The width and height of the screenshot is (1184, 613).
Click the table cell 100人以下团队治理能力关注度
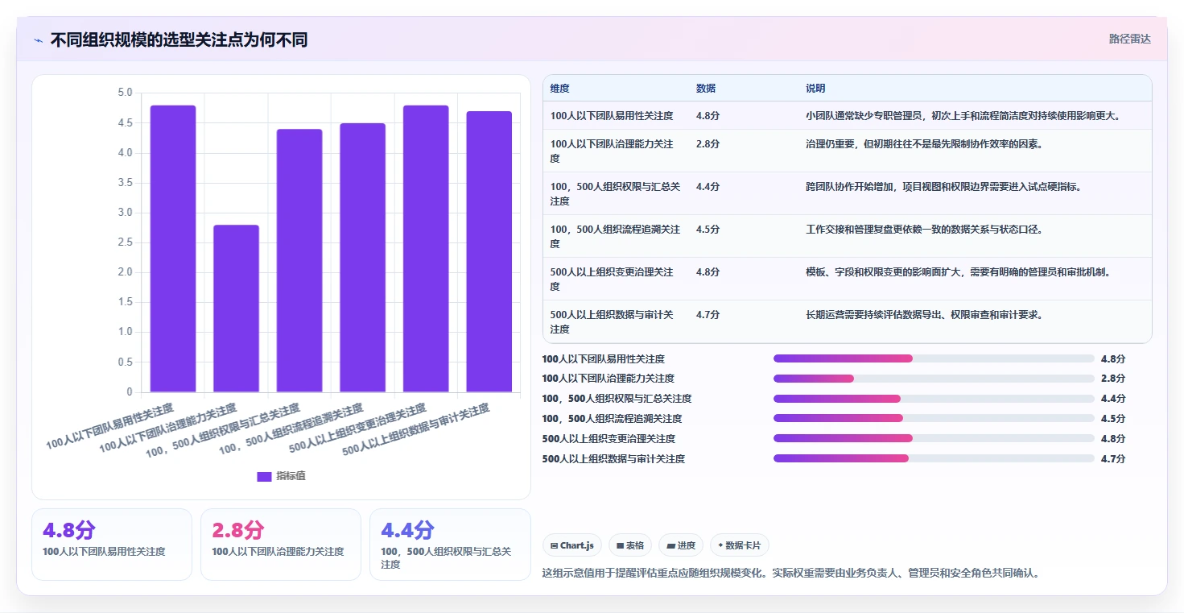click(x=616, y=151)
